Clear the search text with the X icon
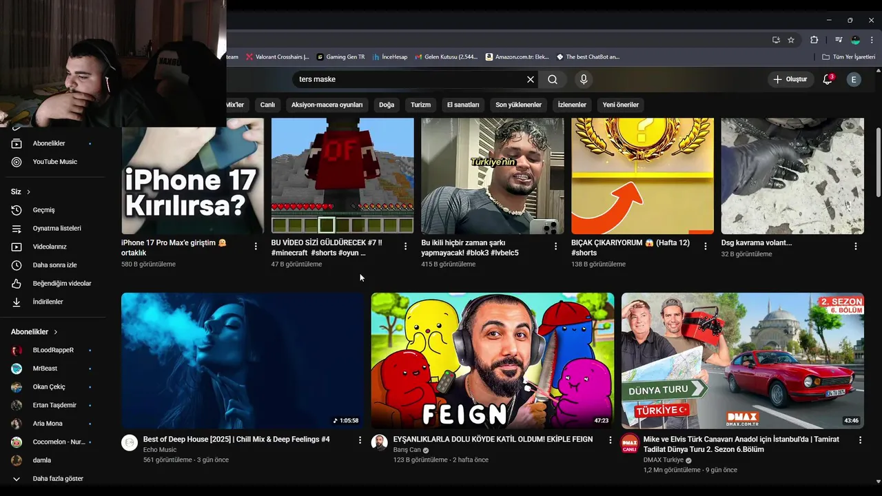This screenshot has width=882, height=496. (531, 79)
